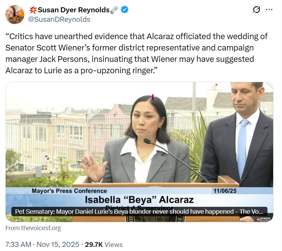Click the city seal on the podium
Image resolution: width=282 pixels, height=251 pixels.
155,219
